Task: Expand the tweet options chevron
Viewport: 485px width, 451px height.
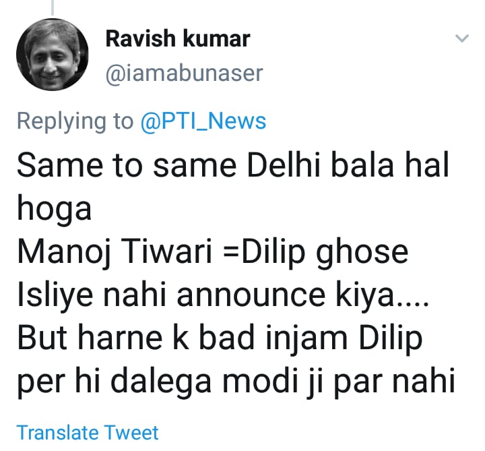Action: tap(462, 39)
